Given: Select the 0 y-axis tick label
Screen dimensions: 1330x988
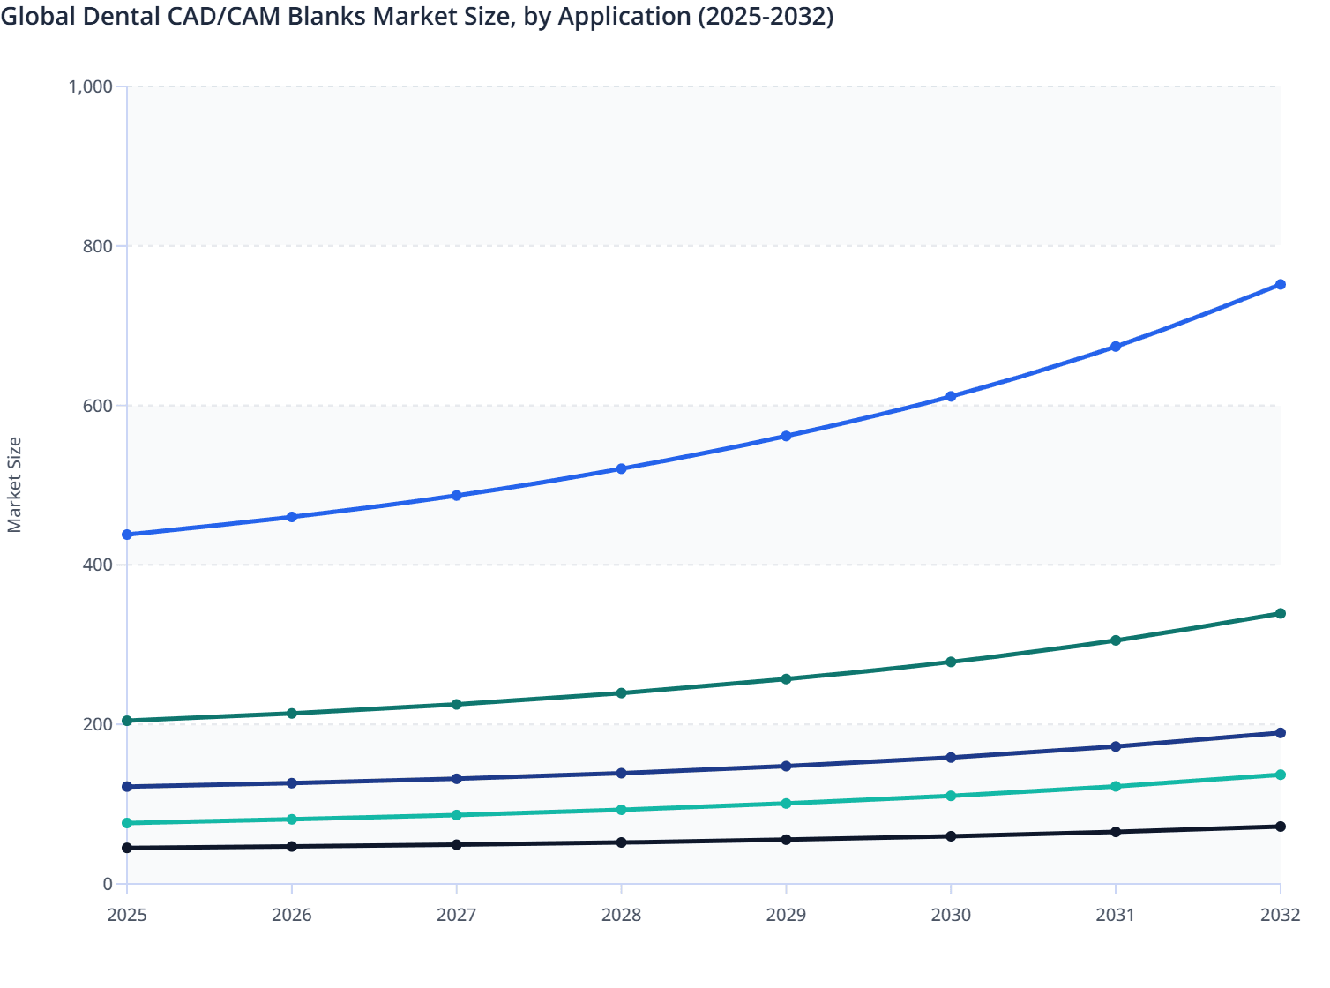Looking at the screenshot, I should pos(108,884).
